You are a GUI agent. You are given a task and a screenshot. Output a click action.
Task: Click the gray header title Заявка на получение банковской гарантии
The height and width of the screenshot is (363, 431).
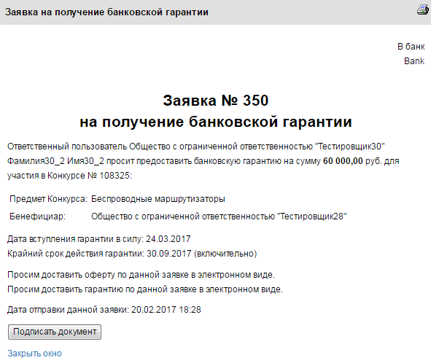tap(106, 12)
